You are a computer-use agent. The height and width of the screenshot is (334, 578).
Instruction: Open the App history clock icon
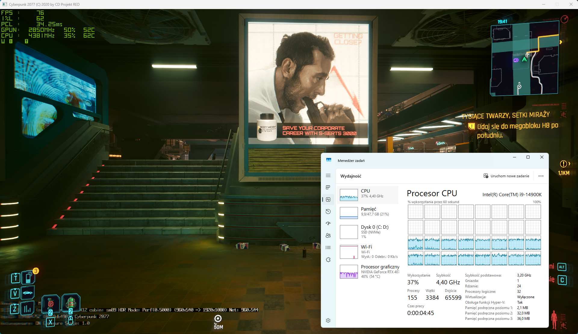[x=328, y=212]
